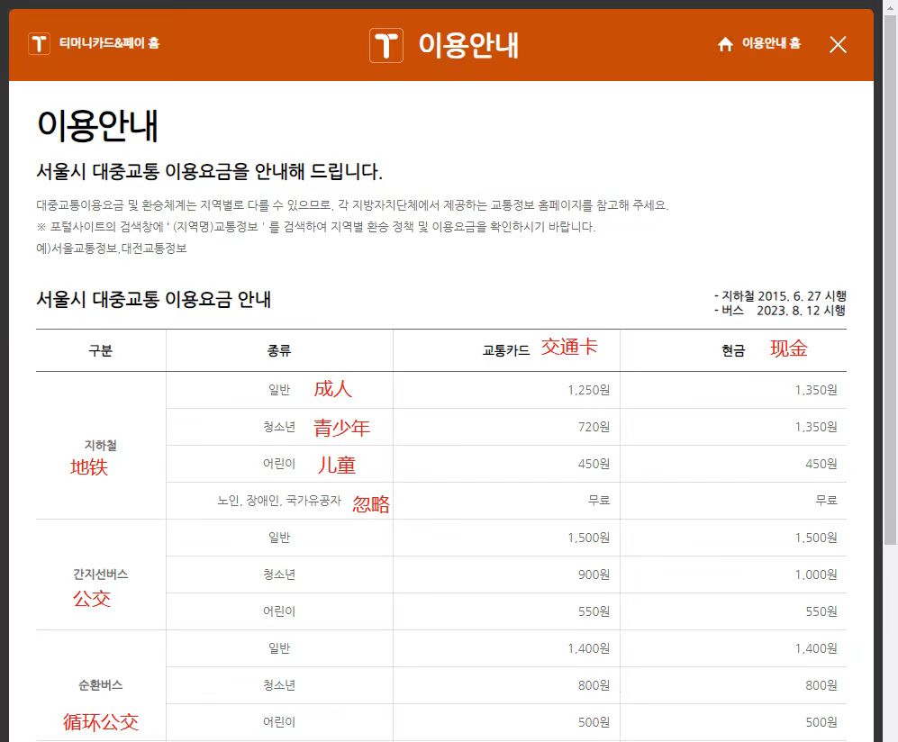Image resolution: width=898 pixels, height=742 pixels.
Task: Click the 노인, 장애인, 국가유공자 row label
Action: pyautogui.click(x=279, y=501)
